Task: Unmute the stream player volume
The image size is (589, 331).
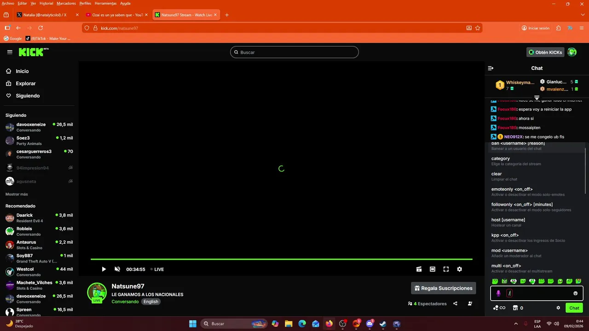Action: (117, 269)
